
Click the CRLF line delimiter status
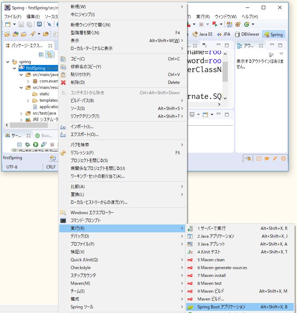coord(51,167)
